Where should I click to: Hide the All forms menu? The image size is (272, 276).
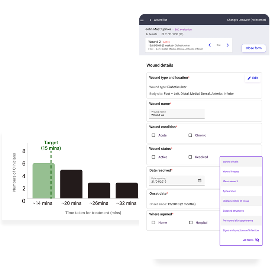pyautogui.click(x=257, y=240)
